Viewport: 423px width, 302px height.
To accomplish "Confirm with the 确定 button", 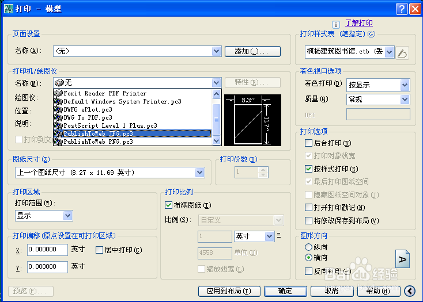I will 285,291.
